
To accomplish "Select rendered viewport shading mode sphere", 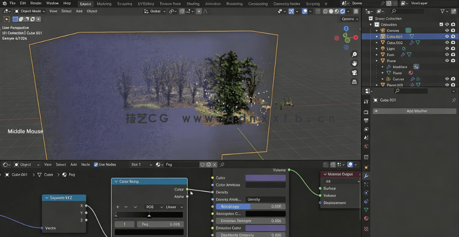I will (x=342, y=11).
